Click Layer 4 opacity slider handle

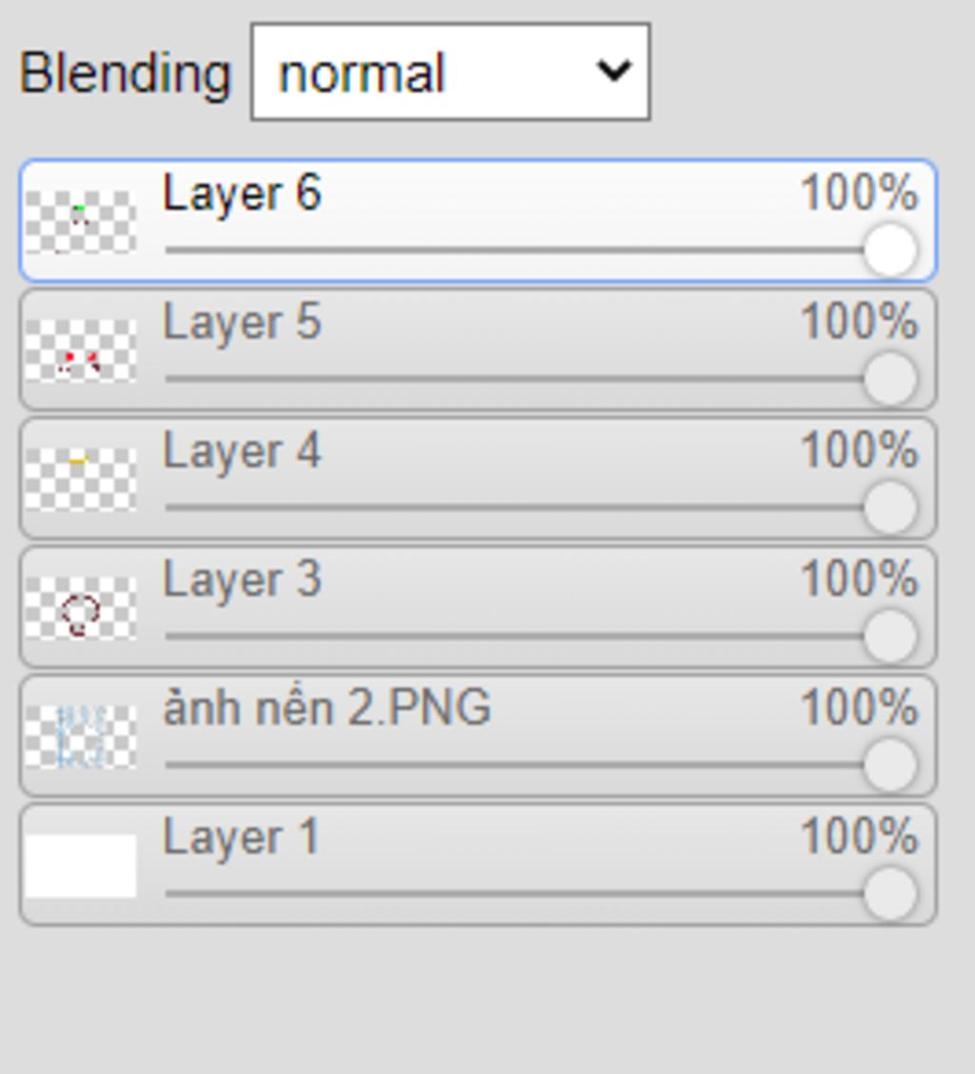coord(890,507)
